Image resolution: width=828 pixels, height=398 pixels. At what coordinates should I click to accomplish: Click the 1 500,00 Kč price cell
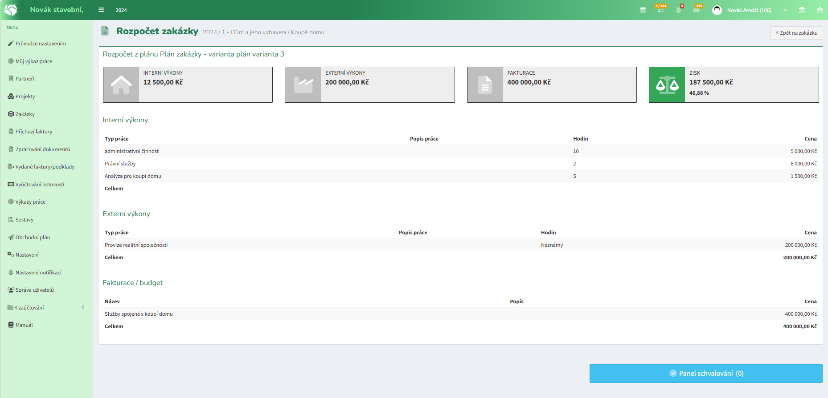pyautogui.click(x=803, y=176)
